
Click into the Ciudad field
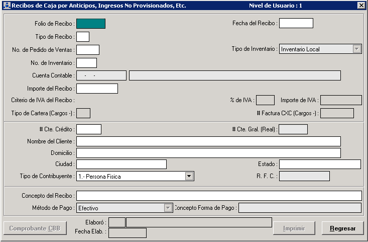[x=121, y=165]
